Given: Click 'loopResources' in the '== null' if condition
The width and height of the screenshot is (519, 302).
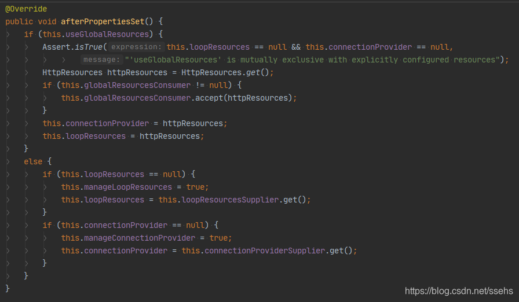Looking at the screenshot, I should (114, 174).
